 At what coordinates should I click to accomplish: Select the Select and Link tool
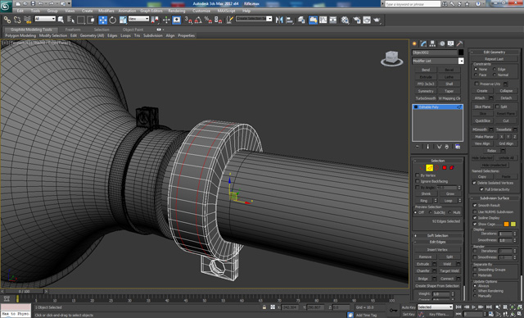[x=7, y=20]
